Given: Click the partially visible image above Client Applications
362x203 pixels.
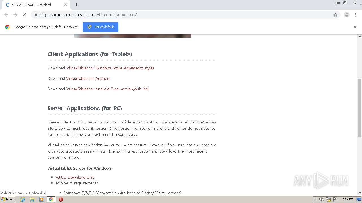Looking at the screenshot, I should tap(132, 36).
